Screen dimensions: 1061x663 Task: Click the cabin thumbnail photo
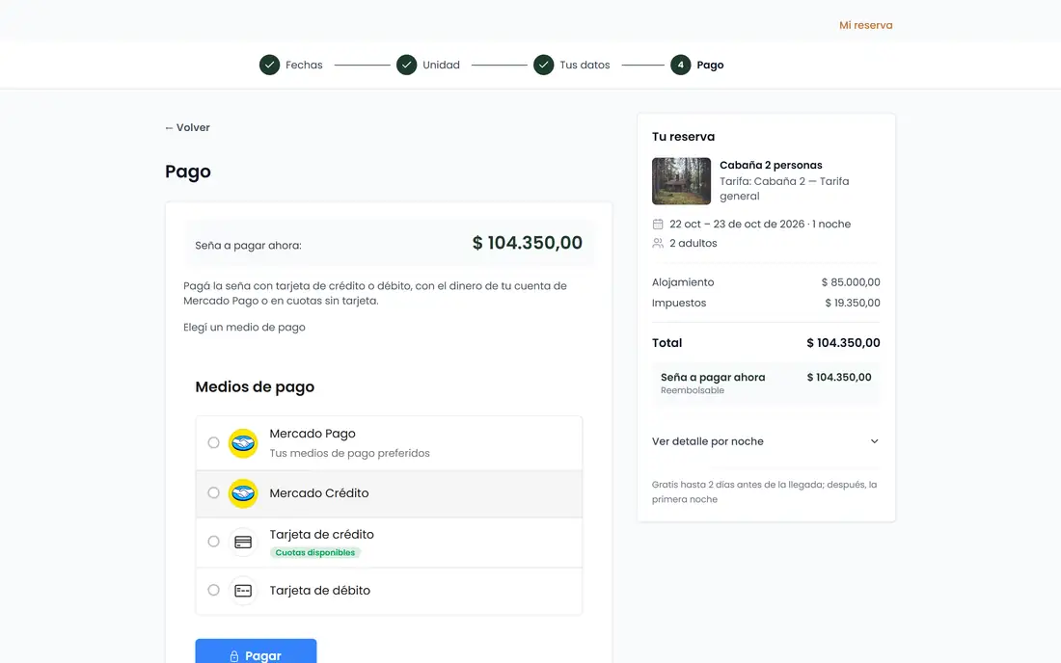coord(681,181)
